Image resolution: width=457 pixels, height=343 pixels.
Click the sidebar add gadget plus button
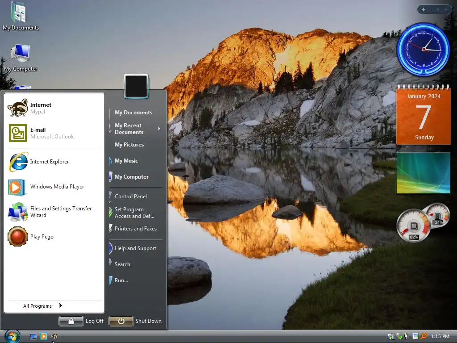point(424,9)
